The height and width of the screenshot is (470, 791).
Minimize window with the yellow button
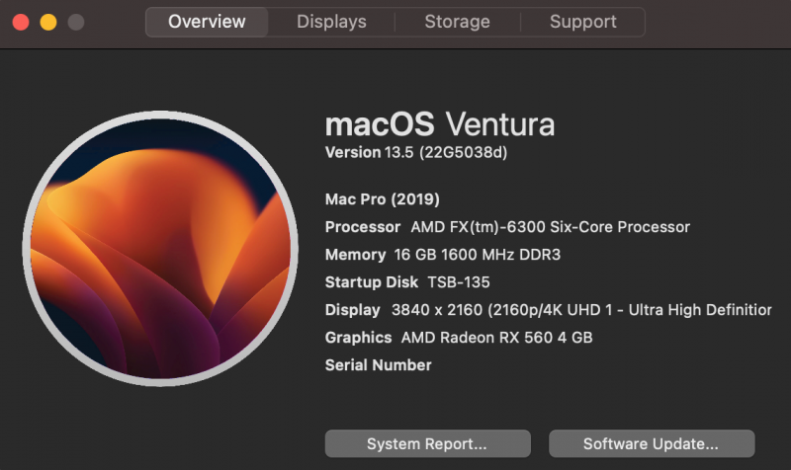(x=47, y=22)
